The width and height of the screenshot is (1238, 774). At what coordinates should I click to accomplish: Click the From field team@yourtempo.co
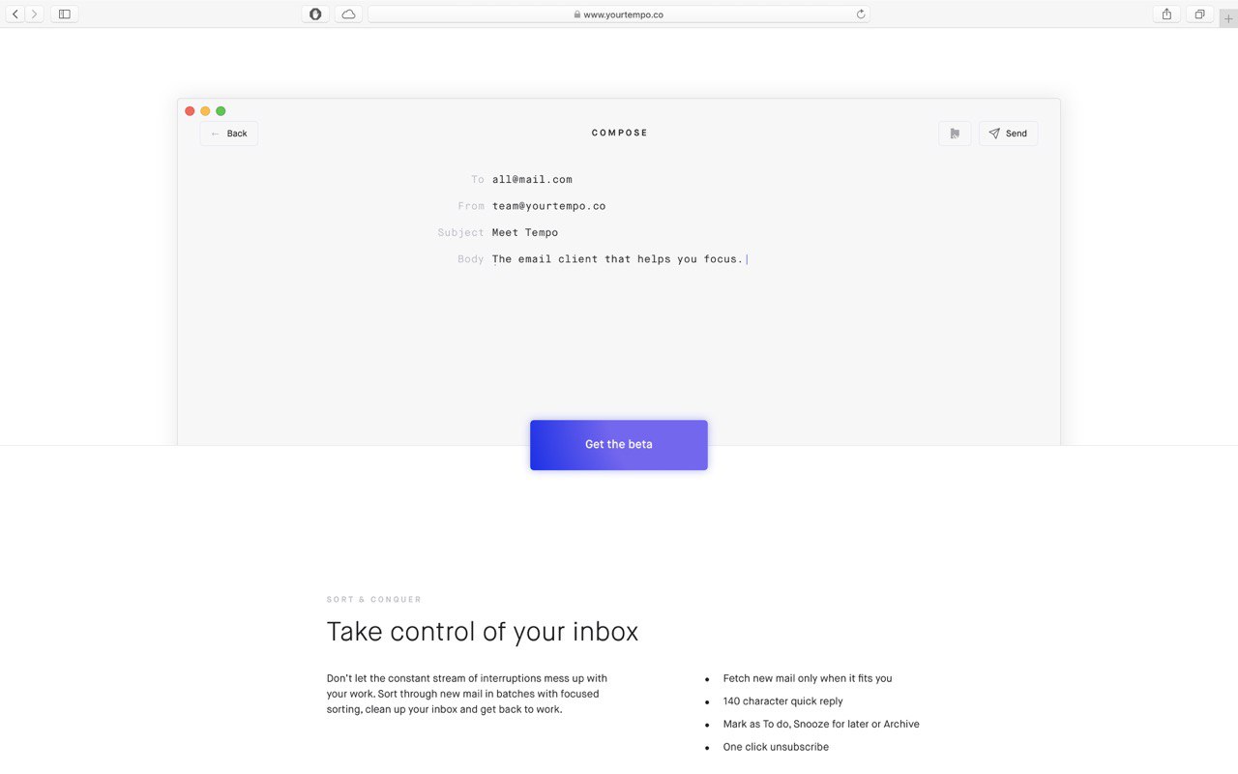[x=548, y=206]
